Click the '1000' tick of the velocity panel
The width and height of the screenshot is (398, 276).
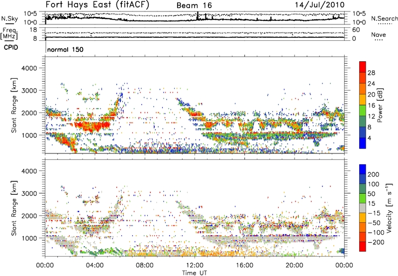click(x=29, y=238)
